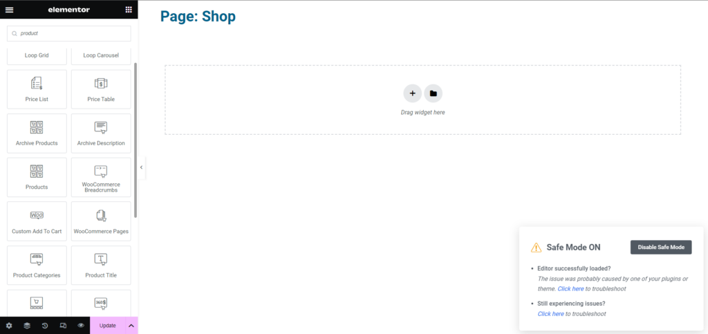Switch to responsive mode icon
Viewport: 708px width, 334px height.
coord(63,326)
